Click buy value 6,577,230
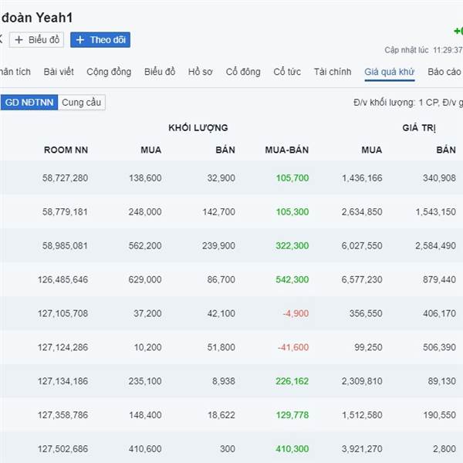The image size is (463, 463). coord(362,279)
